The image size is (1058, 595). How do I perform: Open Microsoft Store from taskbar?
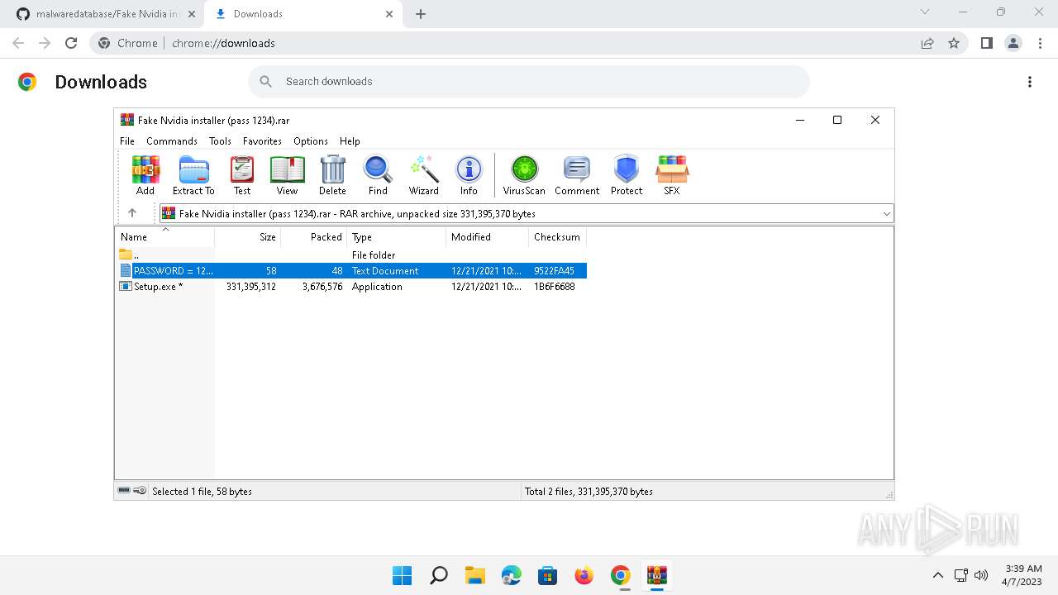click(547, 575)
